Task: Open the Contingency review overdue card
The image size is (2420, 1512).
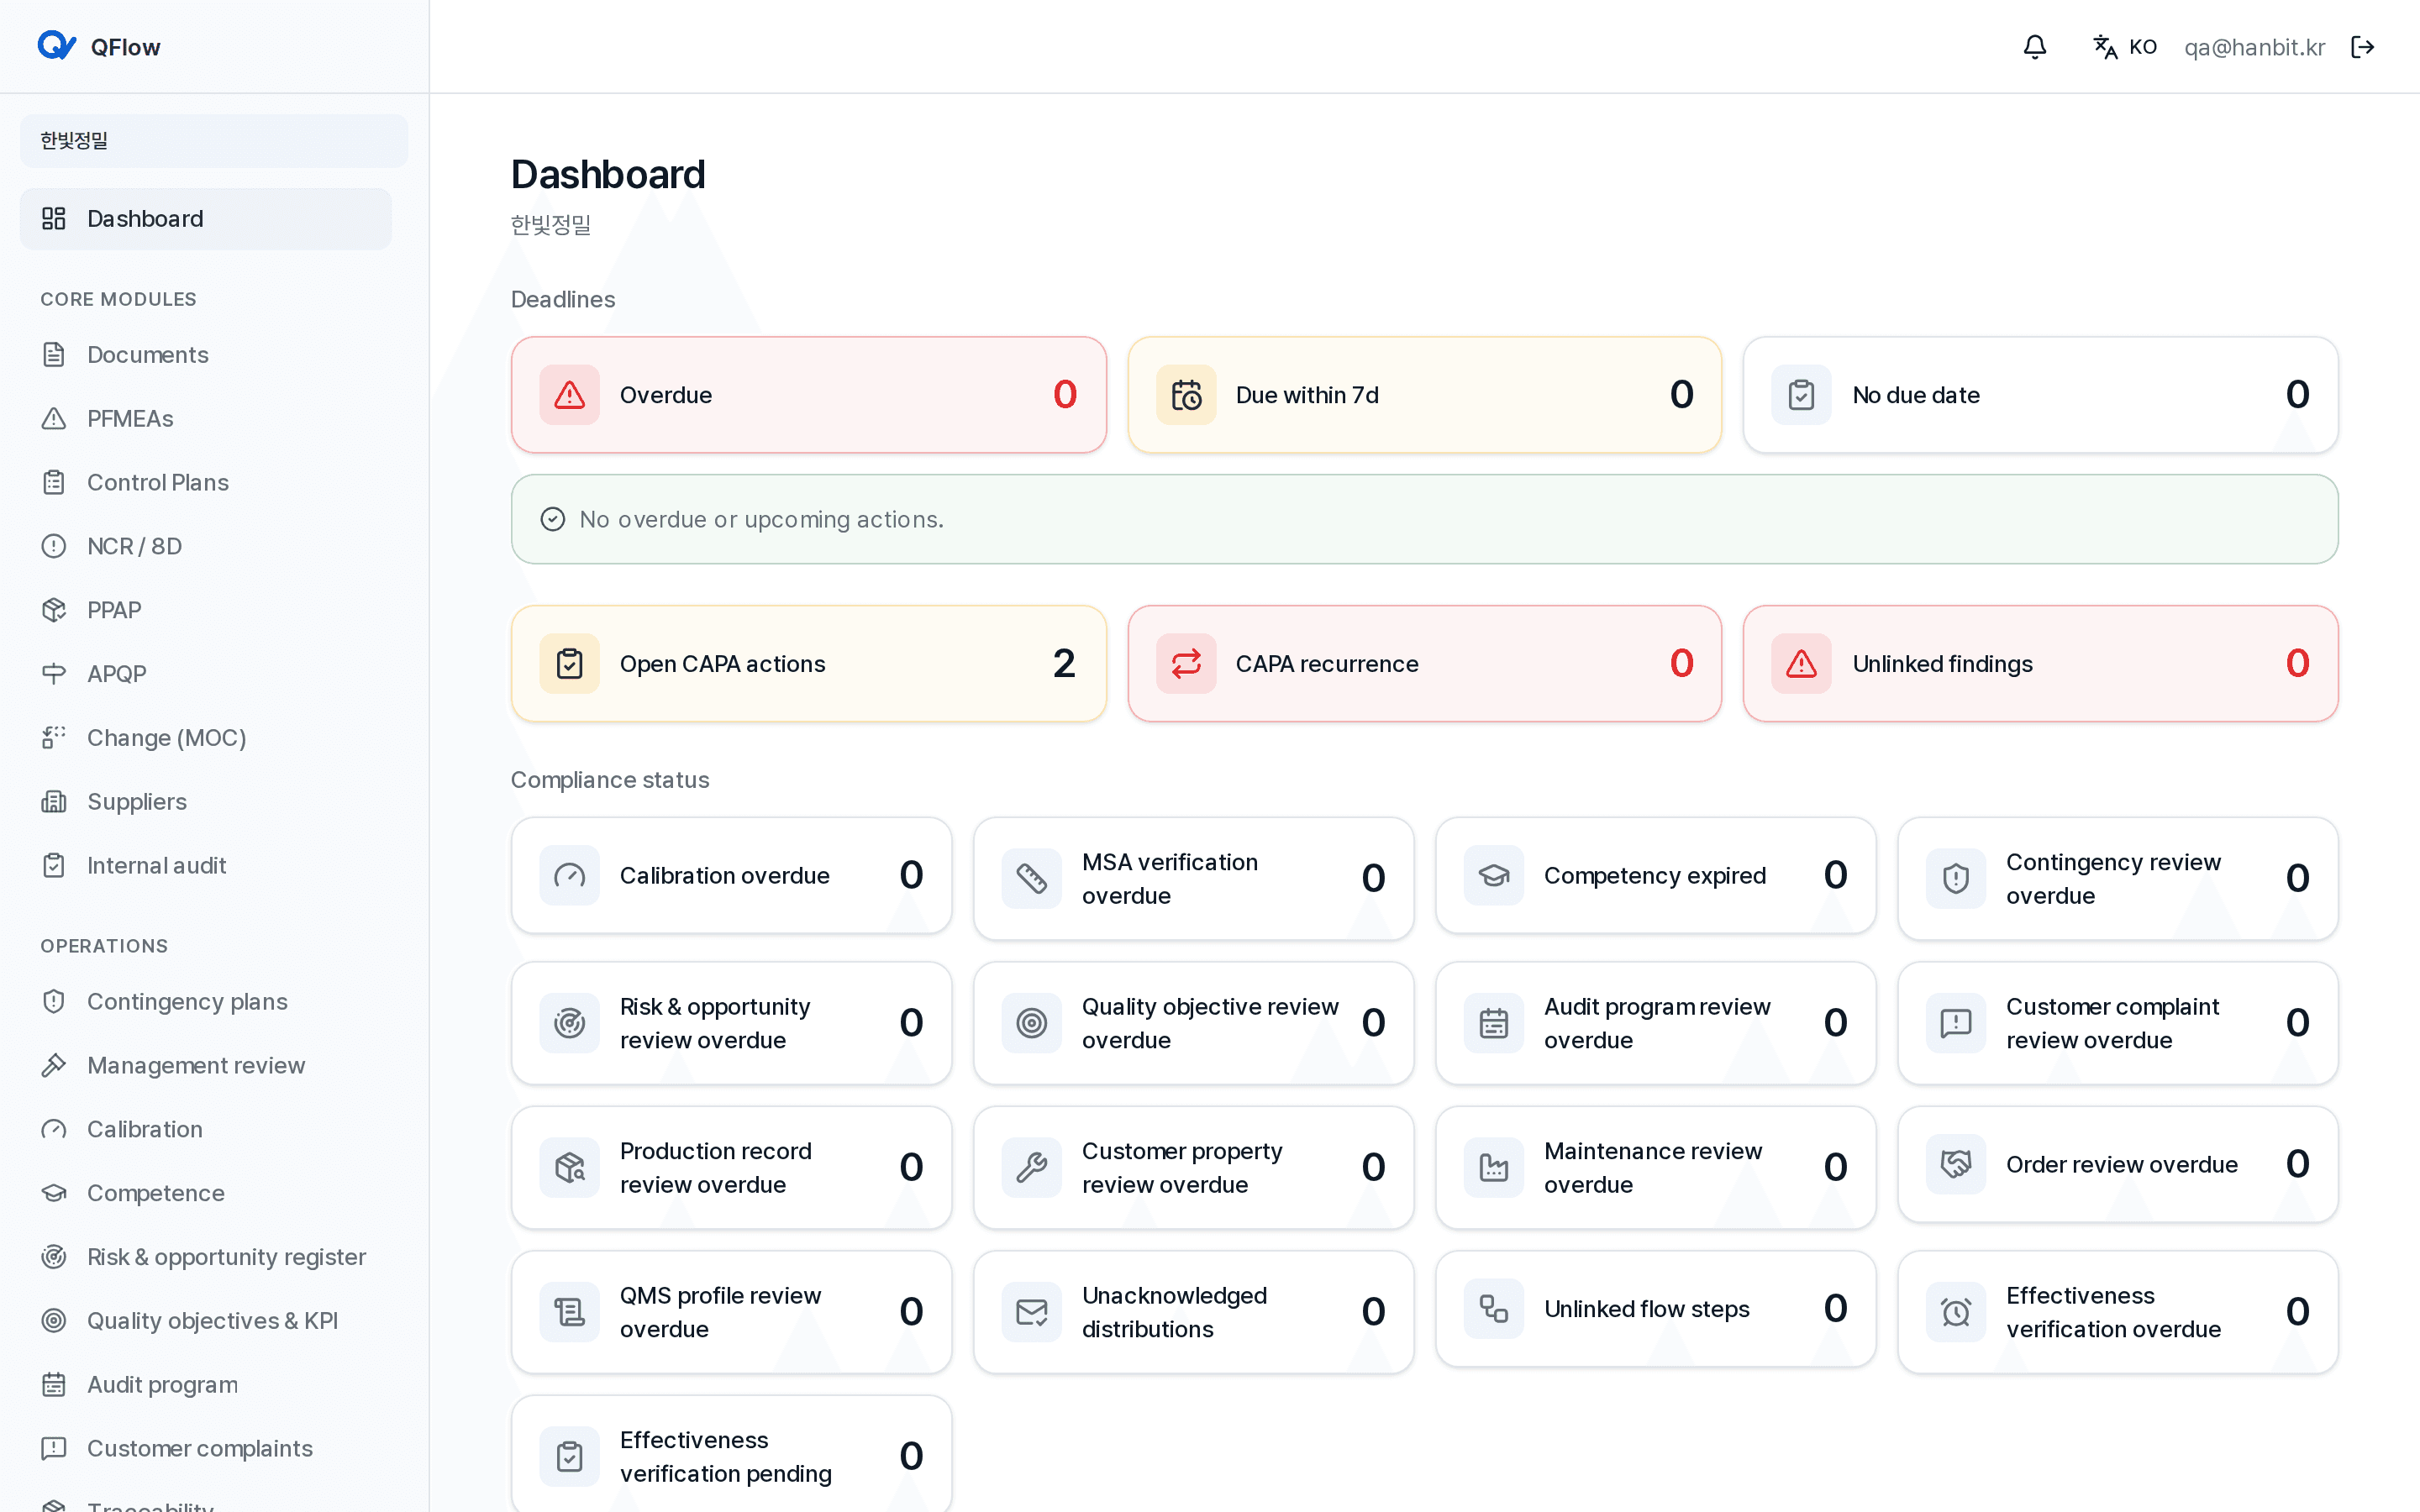Action: click(2118, 879)
